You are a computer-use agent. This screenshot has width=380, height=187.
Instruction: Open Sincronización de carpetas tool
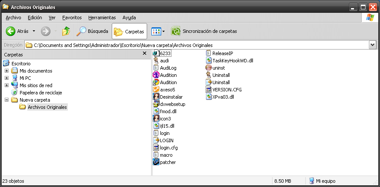click(204, 31)
